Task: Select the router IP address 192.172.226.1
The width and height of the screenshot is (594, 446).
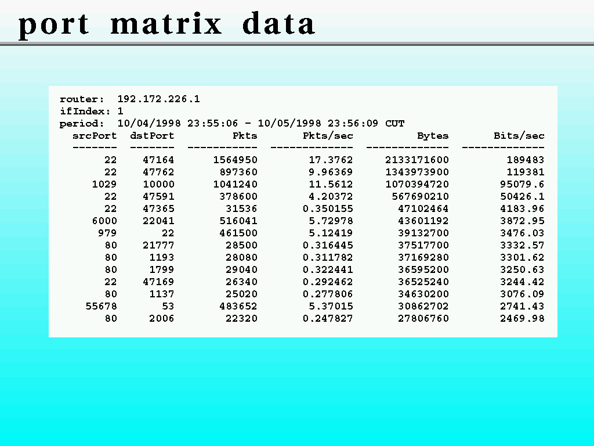Action: coord(158,99)
